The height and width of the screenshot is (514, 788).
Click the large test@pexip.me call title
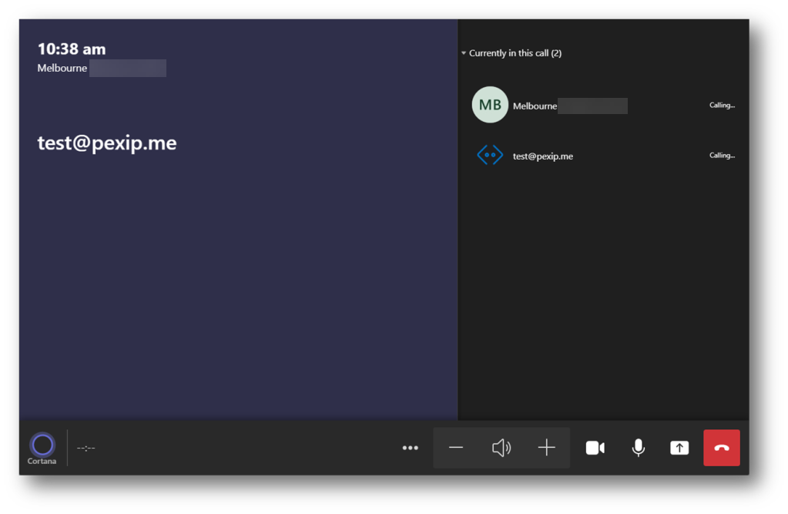(x=107, y=143)
